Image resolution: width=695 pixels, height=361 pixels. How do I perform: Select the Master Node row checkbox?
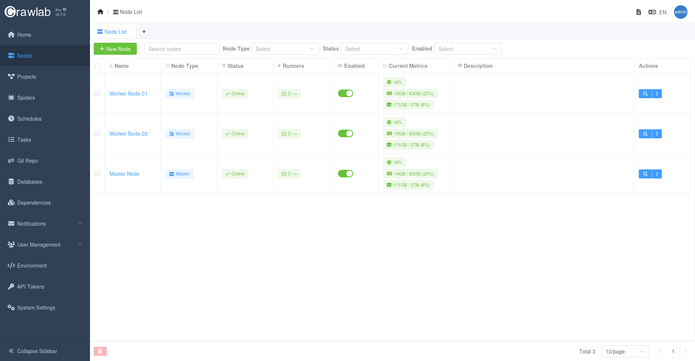[97, 174]
